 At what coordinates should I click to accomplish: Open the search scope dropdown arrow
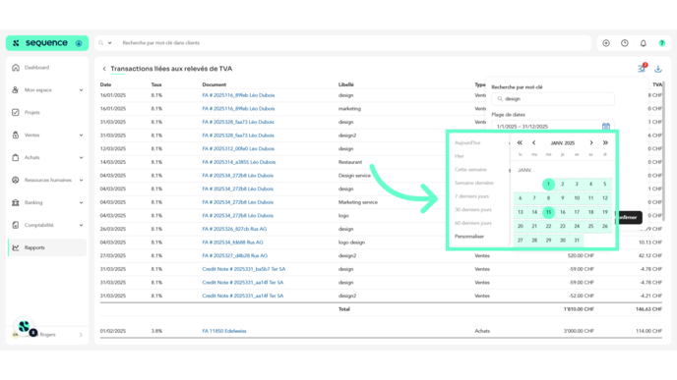point(109,43)
